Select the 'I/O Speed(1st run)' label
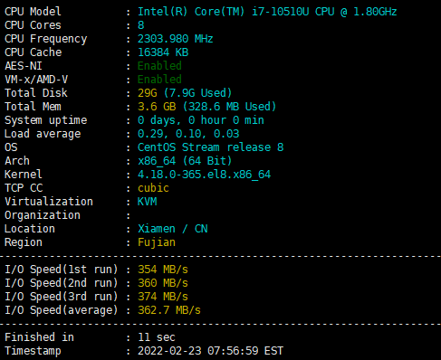The image size is (441, 360). [62, 270]
